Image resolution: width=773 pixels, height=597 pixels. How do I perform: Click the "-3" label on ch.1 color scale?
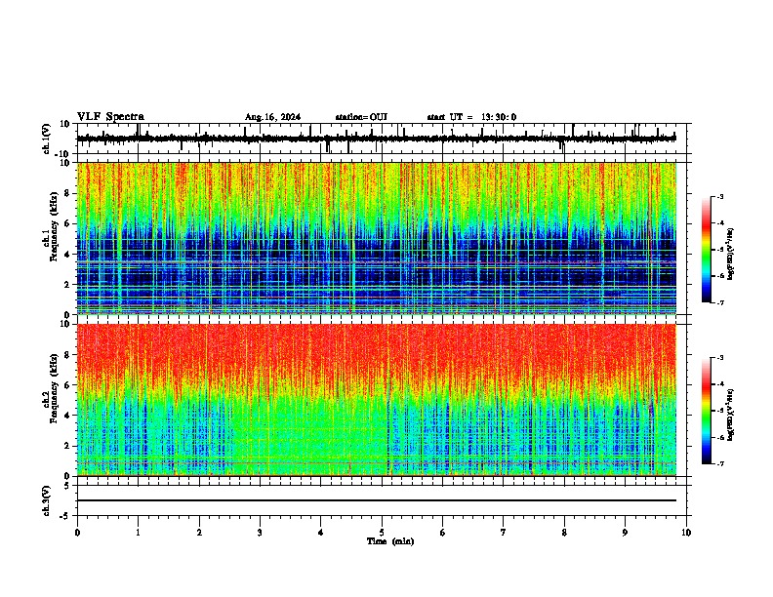pyautogui.click(x=719, y=196)
